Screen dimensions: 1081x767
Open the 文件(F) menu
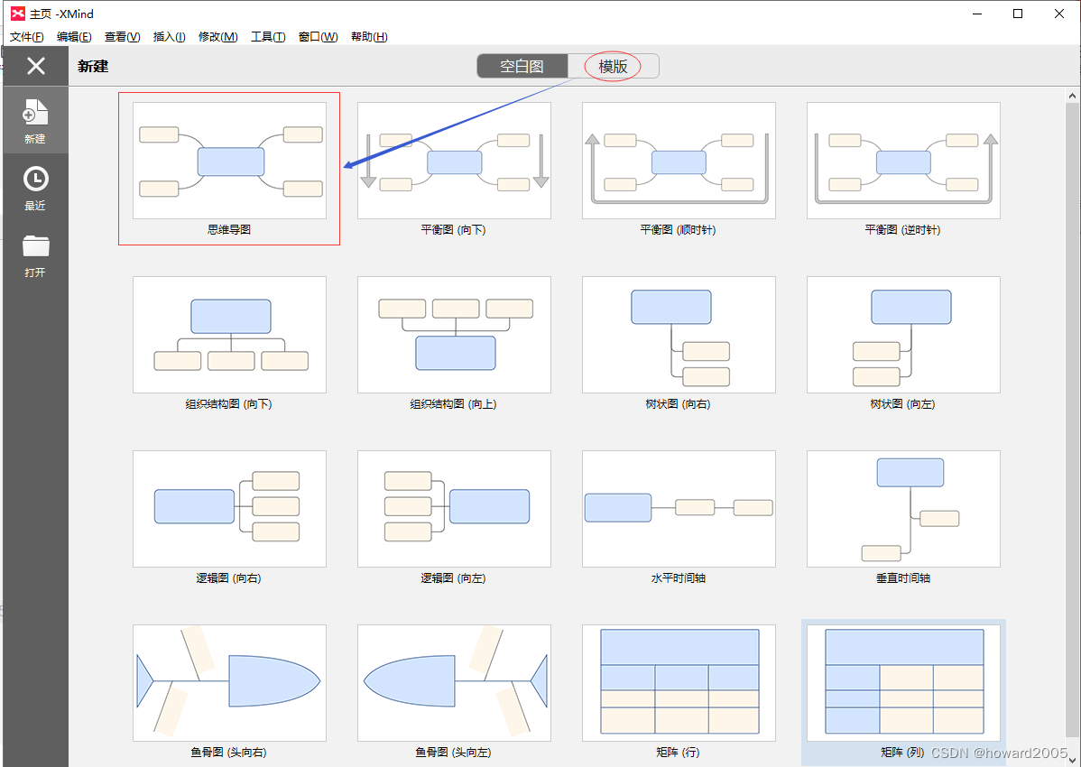coord(27,36)
